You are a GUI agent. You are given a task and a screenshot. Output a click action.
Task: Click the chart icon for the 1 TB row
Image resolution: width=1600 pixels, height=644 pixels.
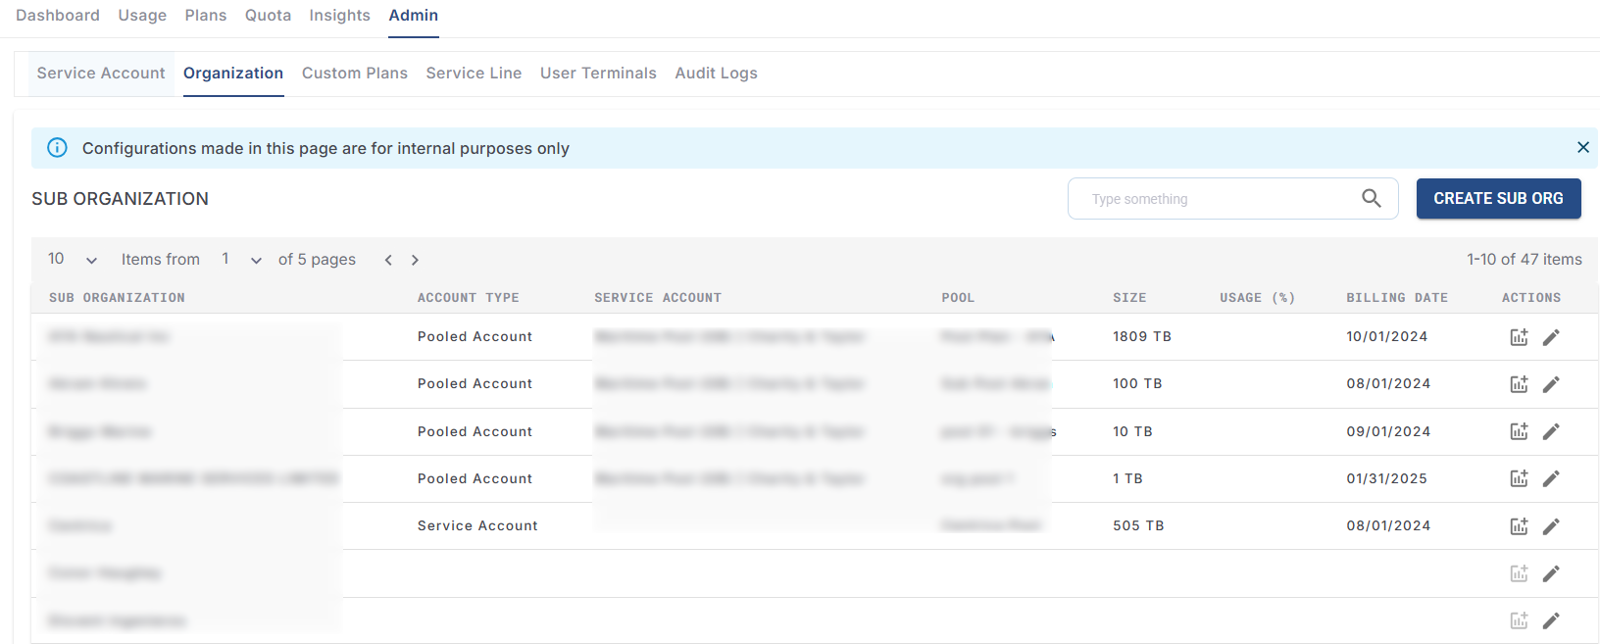[x=1519, y=478]
